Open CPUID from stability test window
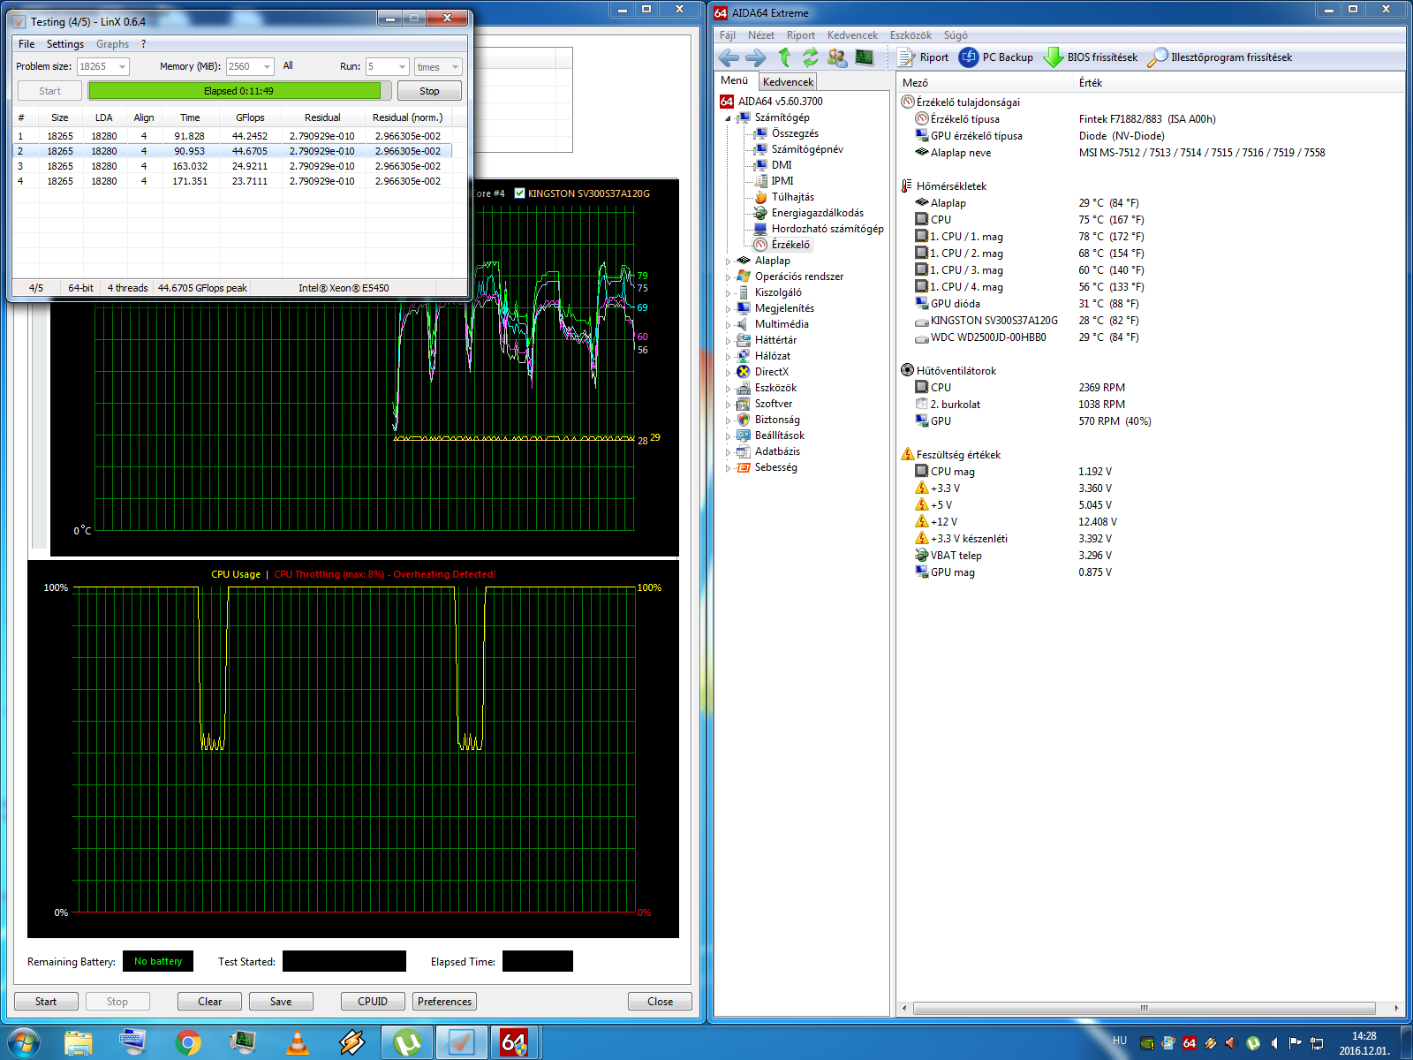 click(x=373, y=1001)
